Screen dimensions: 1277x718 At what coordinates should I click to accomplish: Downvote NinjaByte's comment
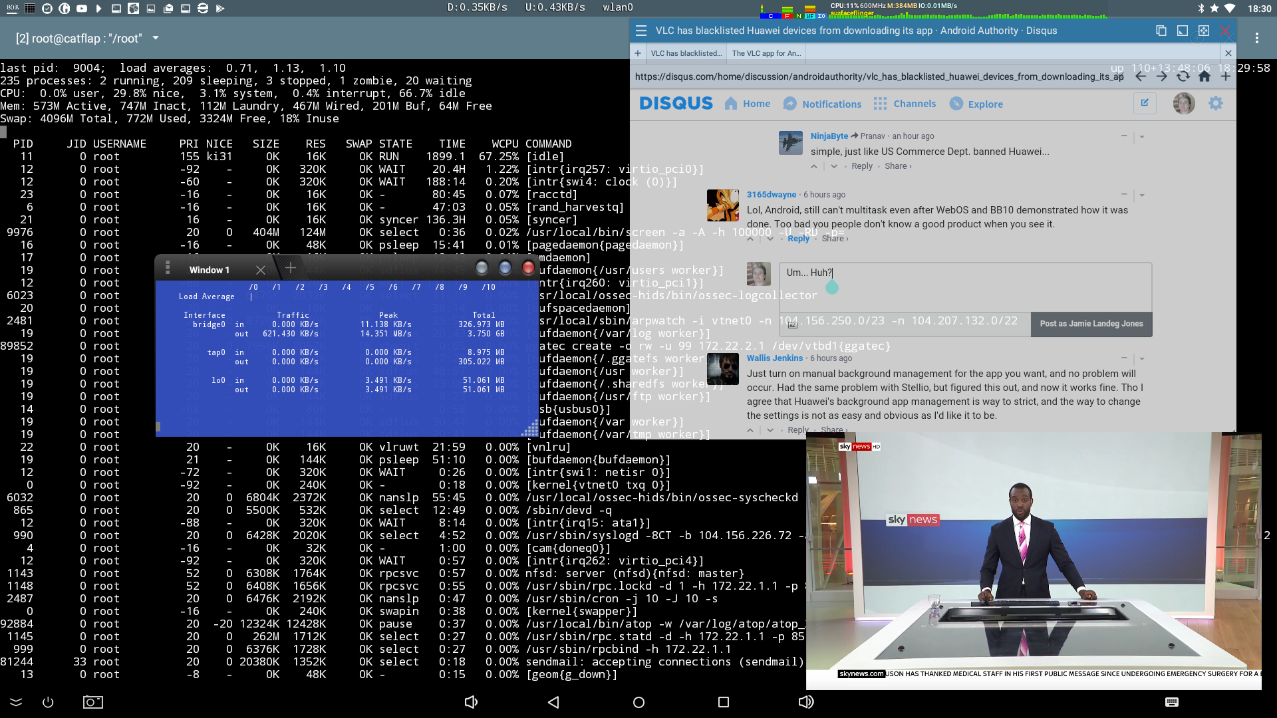pos(834,166)
